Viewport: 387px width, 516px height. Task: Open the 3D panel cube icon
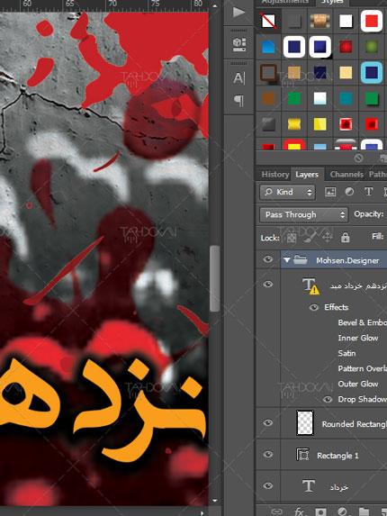click(239, 44)
